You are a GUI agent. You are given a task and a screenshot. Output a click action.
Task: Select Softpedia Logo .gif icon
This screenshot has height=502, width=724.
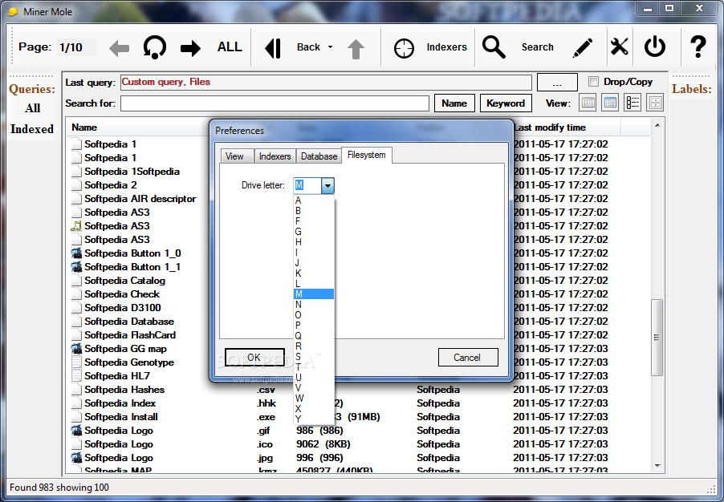(x=76, y=431)
